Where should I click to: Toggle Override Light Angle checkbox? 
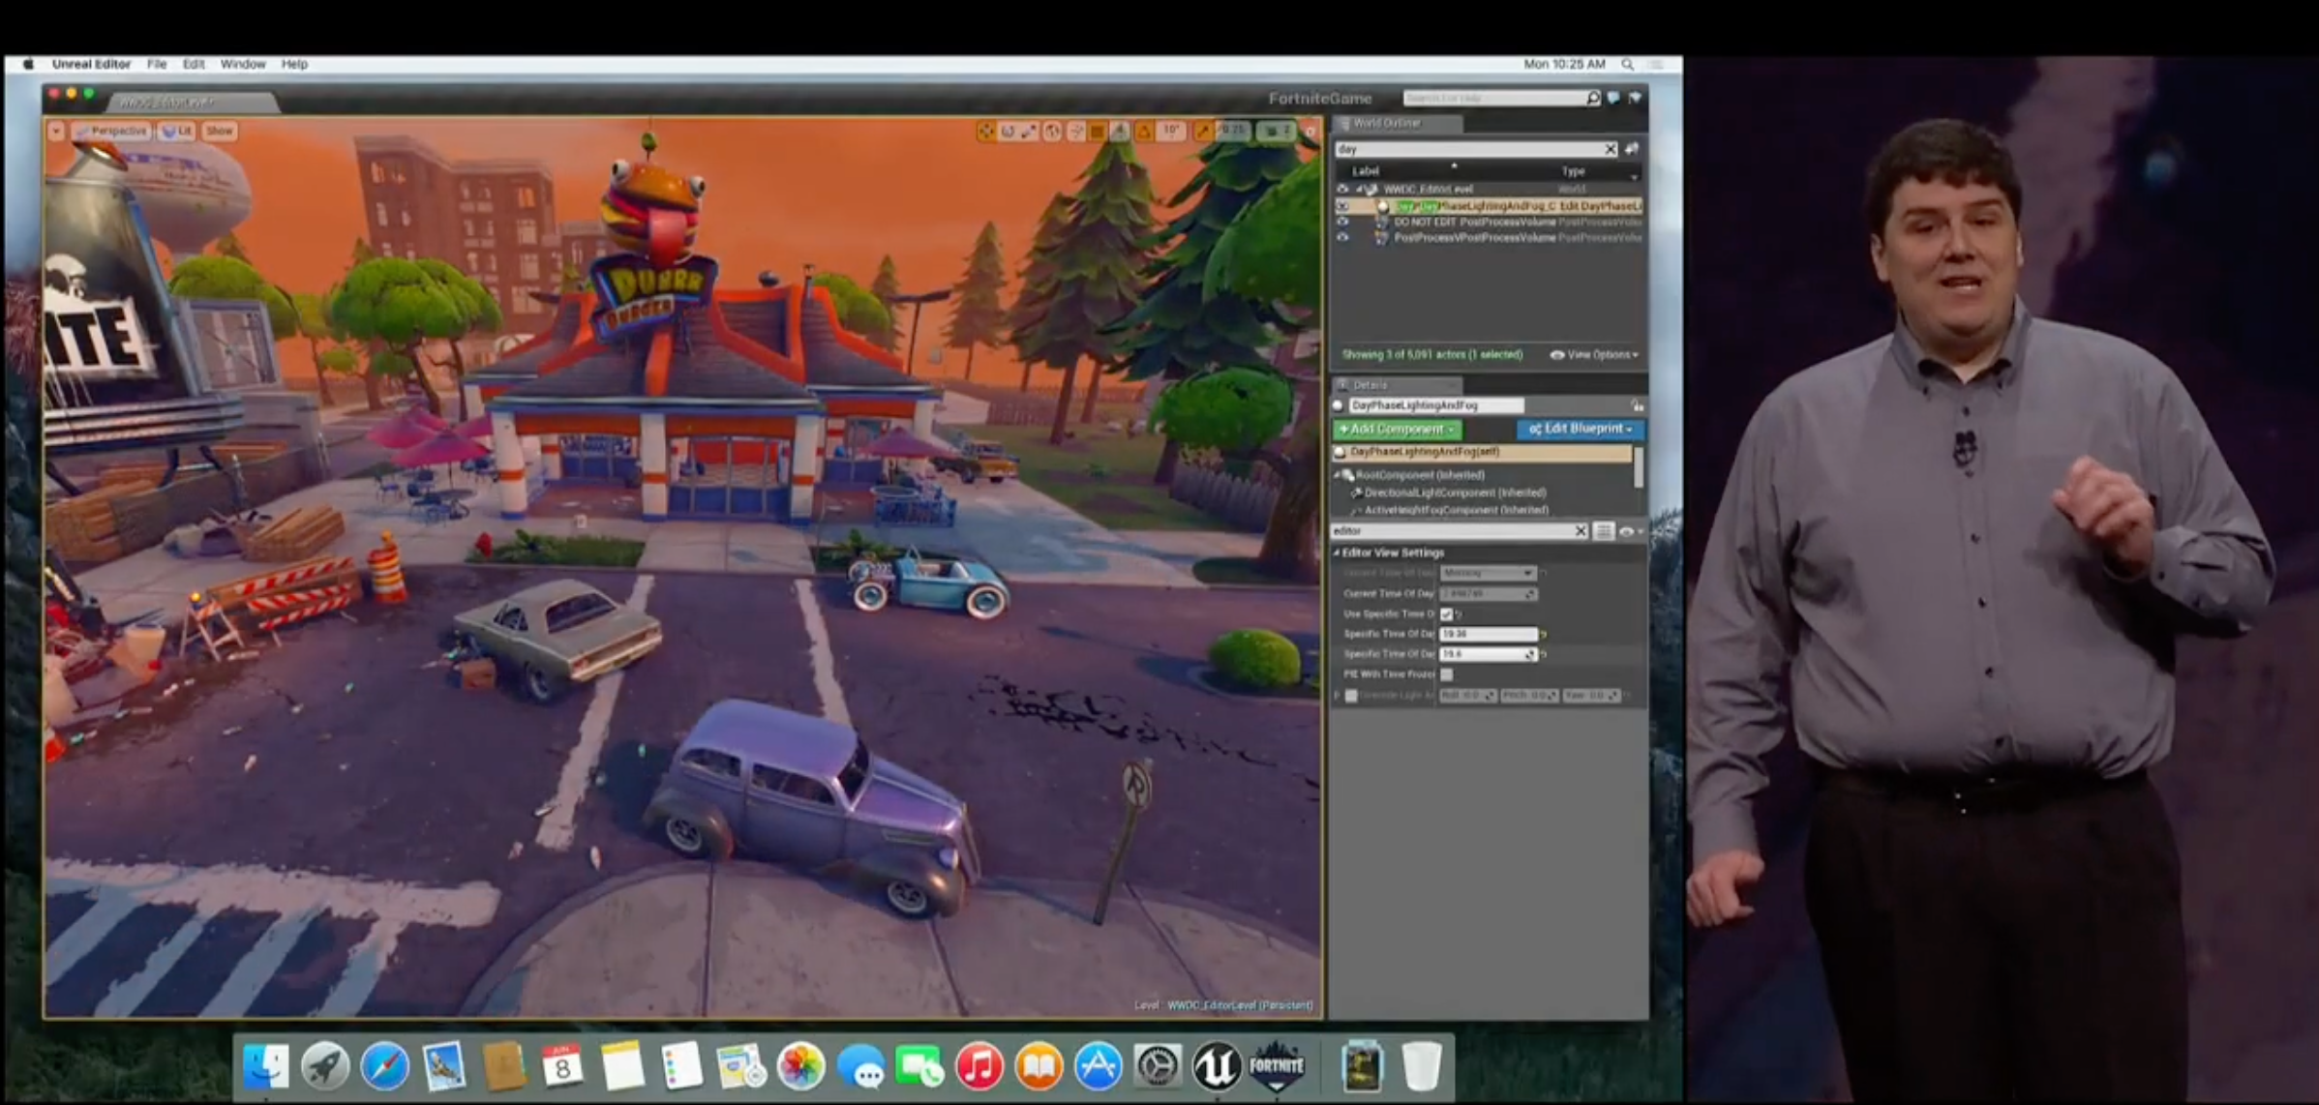pyautogui.click(x=1351, y=696)
